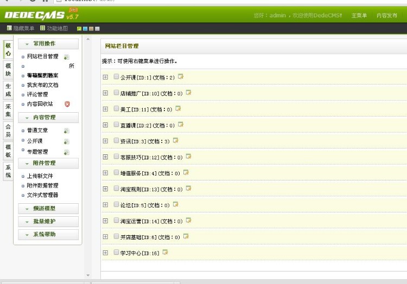Click the edit icon beside 开店基础[ID:6]
Image resolution: width=407 pixels, height=284 pixels.
pos(186,236)
